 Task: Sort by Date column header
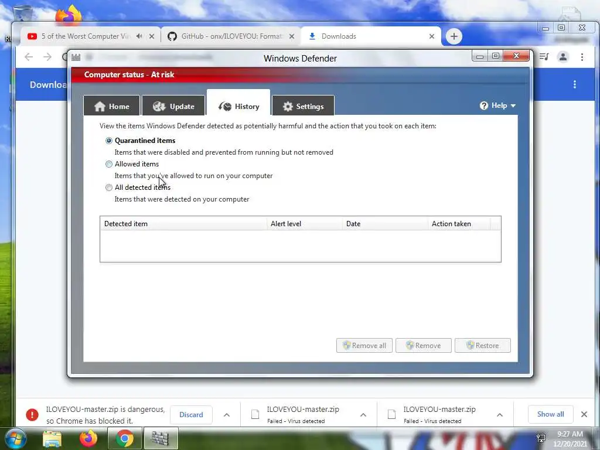tap(385, 223)
